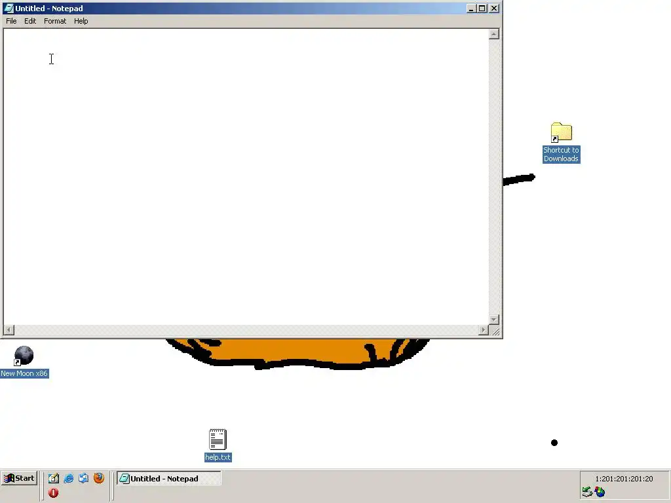671x503 pixels.
Task: Click inside the Notepad text area
Action: 246,177
